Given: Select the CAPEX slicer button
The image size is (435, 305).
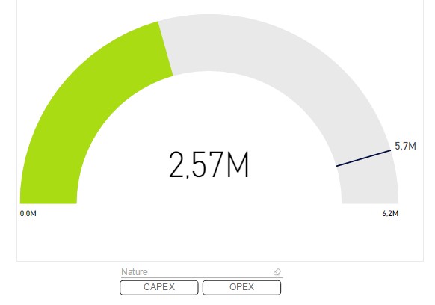Looking at the screenshot, I should tap(159, 287).
